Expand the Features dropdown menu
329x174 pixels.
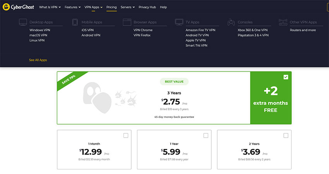[73, 7]
